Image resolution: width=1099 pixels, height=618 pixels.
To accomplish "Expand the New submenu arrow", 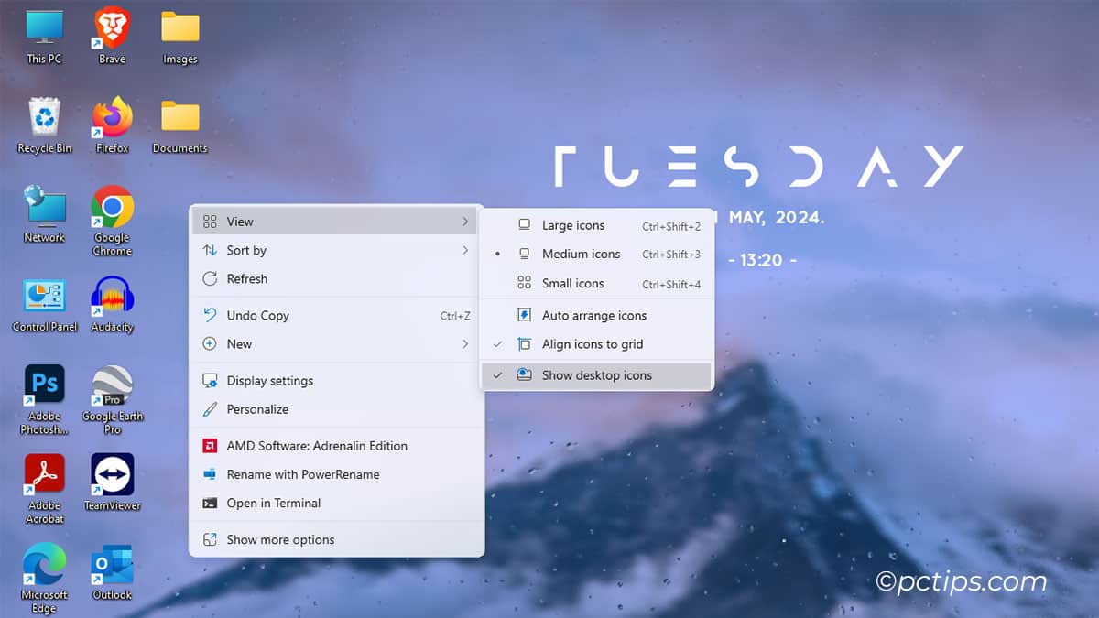I will [x=465, y=343].
